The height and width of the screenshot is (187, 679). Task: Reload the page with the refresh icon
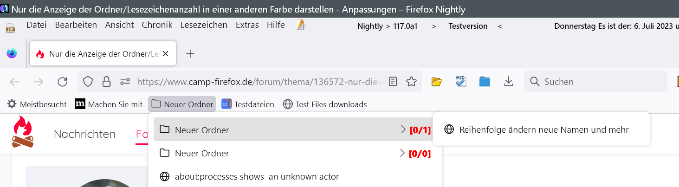pos(62,82)
